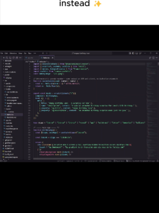Click the routes breadcrumb segment

[x=32, y=62]
